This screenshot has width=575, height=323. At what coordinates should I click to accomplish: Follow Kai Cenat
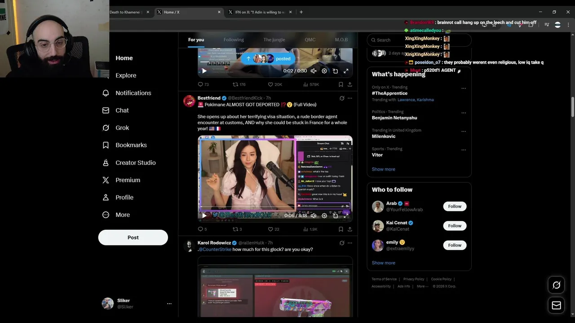click(x=455, y=226)
